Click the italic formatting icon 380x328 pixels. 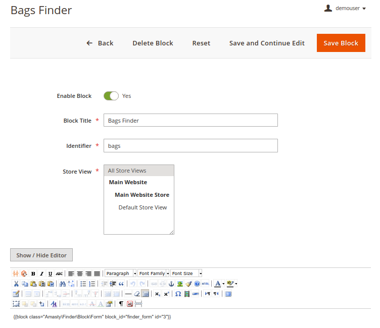[x=41, y=274]
